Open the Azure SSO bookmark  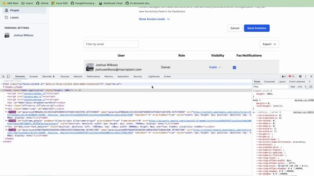click(x=60, y=3)
